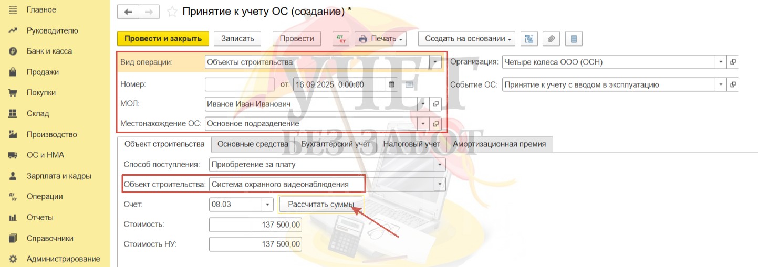Select Банк и касса text in sidebar

coord(49,51)
